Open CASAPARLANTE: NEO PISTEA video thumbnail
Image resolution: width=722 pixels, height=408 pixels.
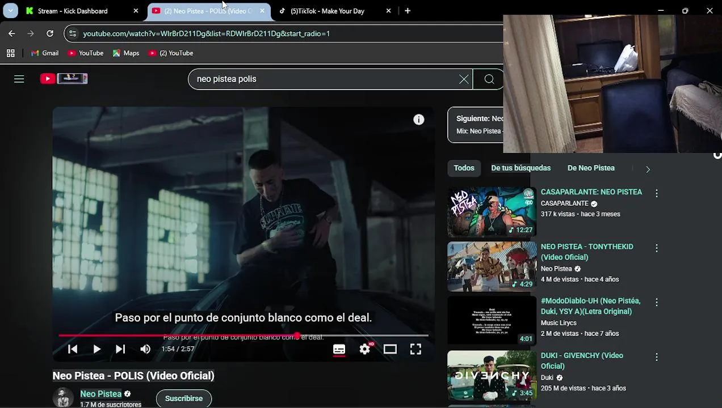(492, 212)
